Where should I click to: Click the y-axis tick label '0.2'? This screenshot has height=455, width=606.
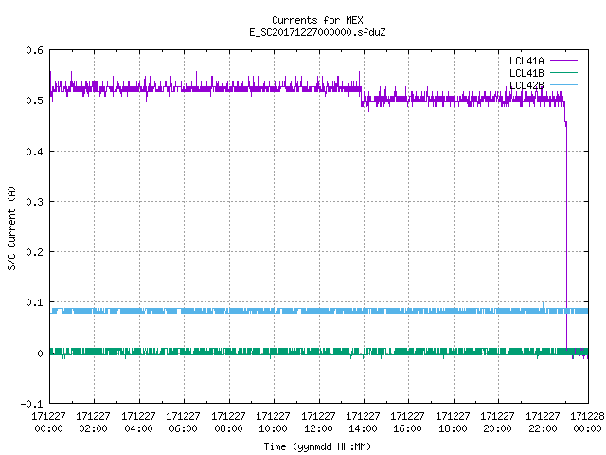click(x=34, y=252)
